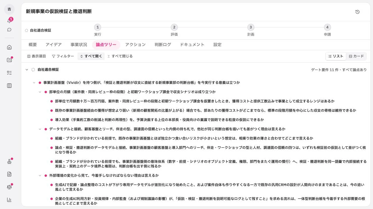Open the アクション tab
This screenshot has width=373, height=209.
(x=135, y=45)
